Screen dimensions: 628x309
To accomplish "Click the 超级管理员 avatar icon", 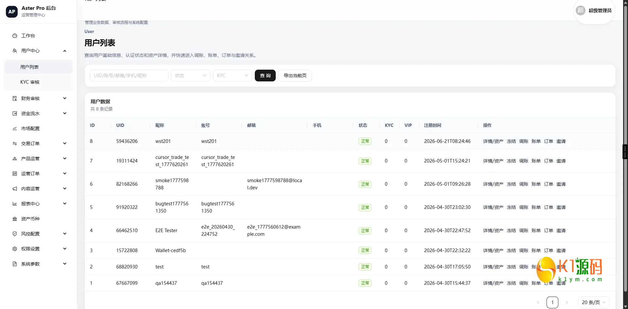I will (581, 10).
